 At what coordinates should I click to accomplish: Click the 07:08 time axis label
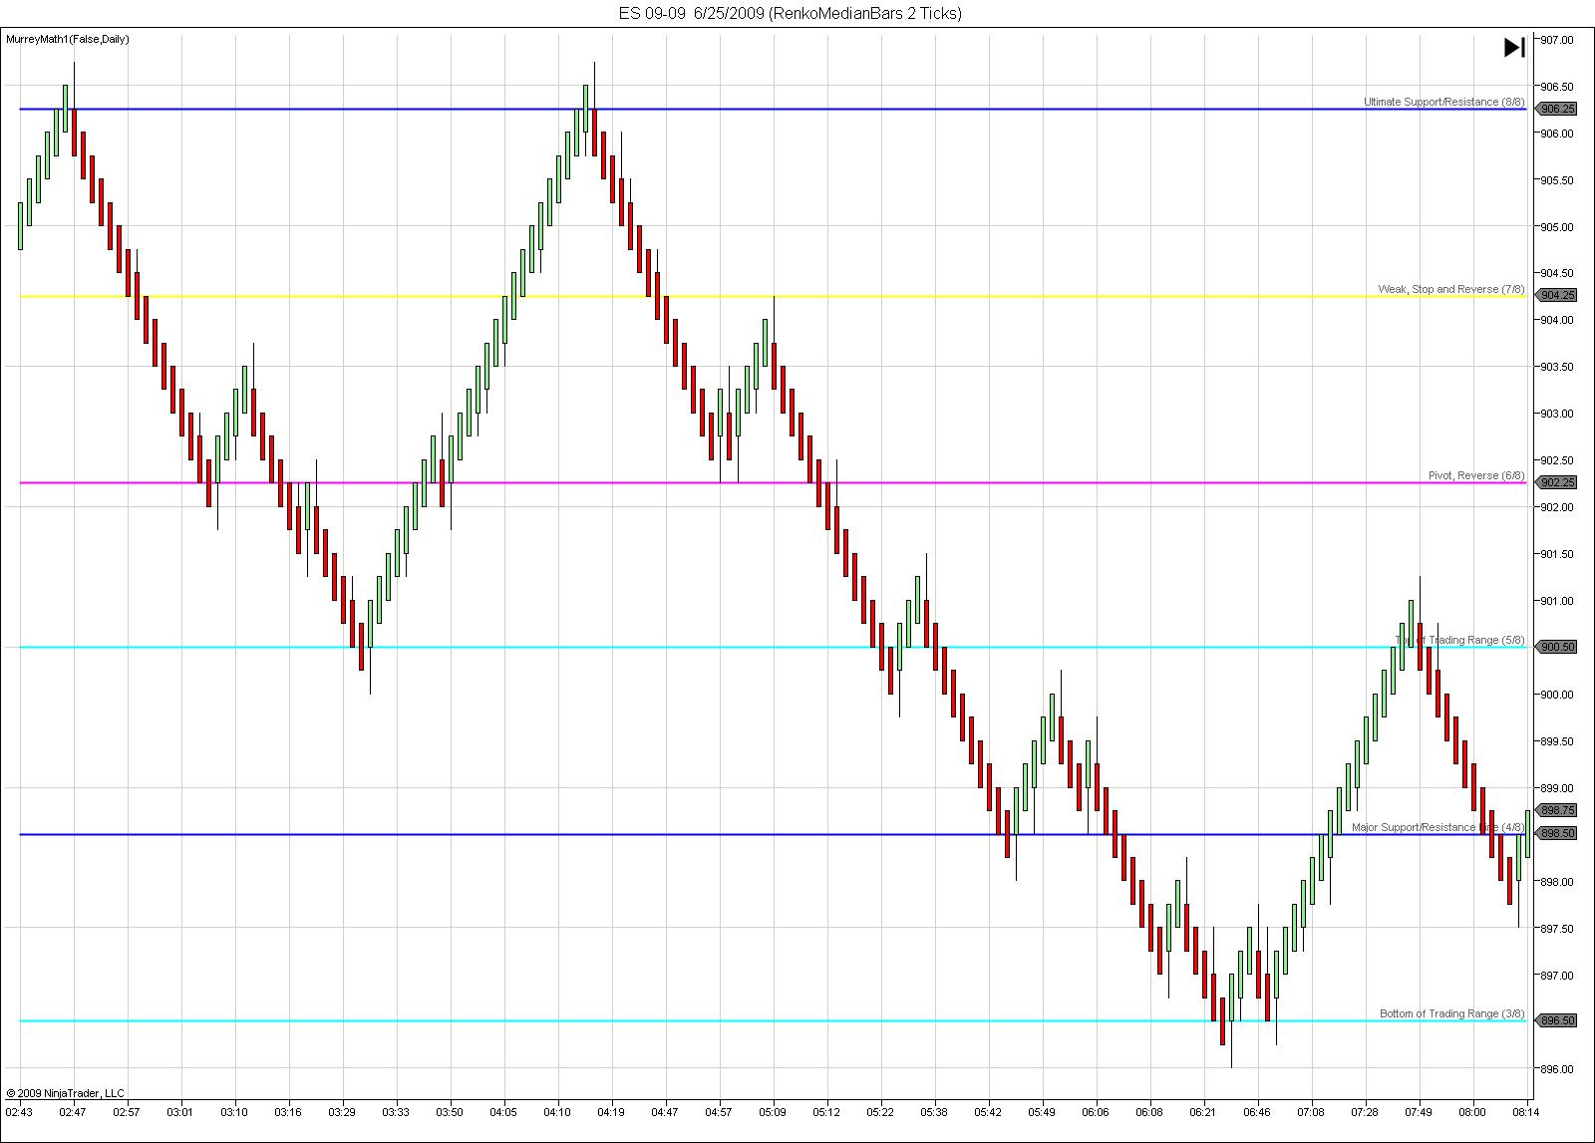click(1311, 1111)
